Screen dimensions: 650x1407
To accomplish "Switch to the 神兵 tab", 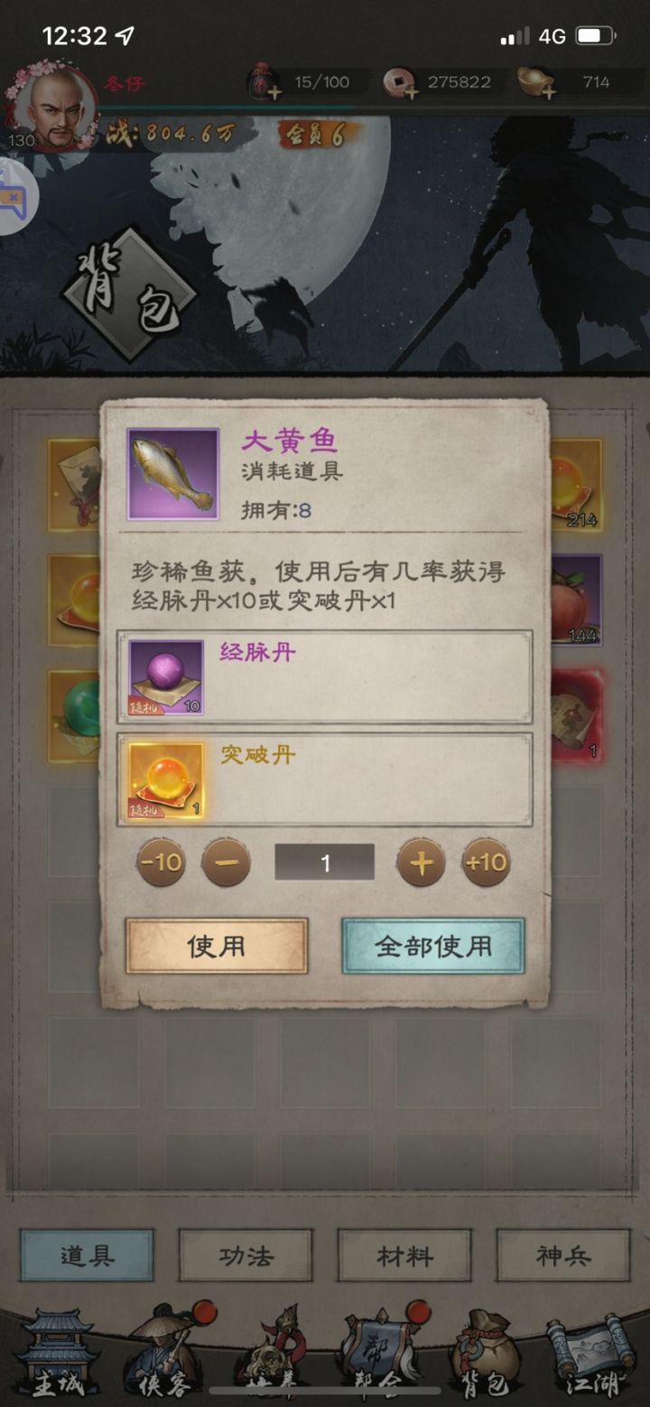I will click(x=562, y=1255).
